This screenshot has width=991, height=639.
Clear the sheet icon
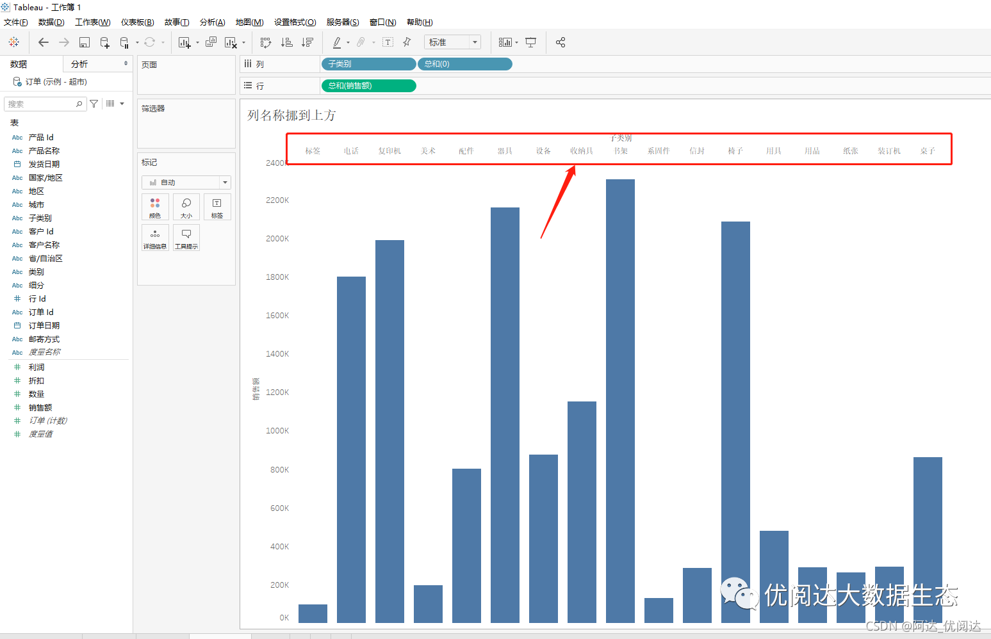coord(231,42)
